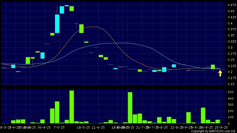The height and width of the screenshot is (133, 237).
Task: Select the 30-4-25 date label
Action: tap(44, 127)
